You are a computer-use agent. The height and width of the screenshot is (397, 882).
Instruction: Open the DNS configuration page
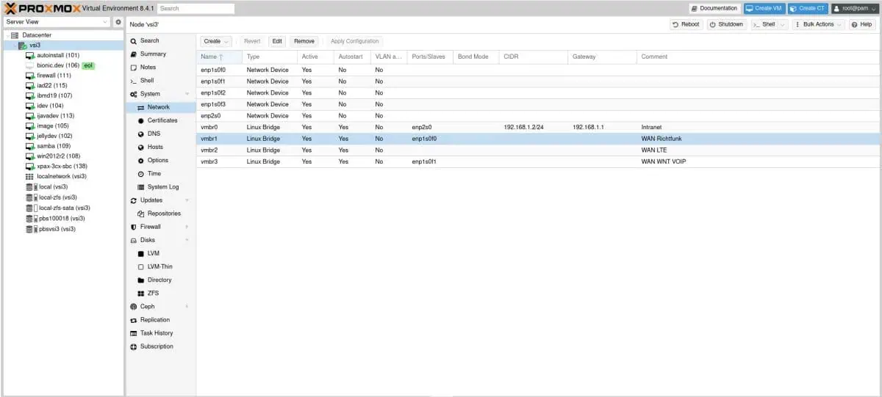154,134
